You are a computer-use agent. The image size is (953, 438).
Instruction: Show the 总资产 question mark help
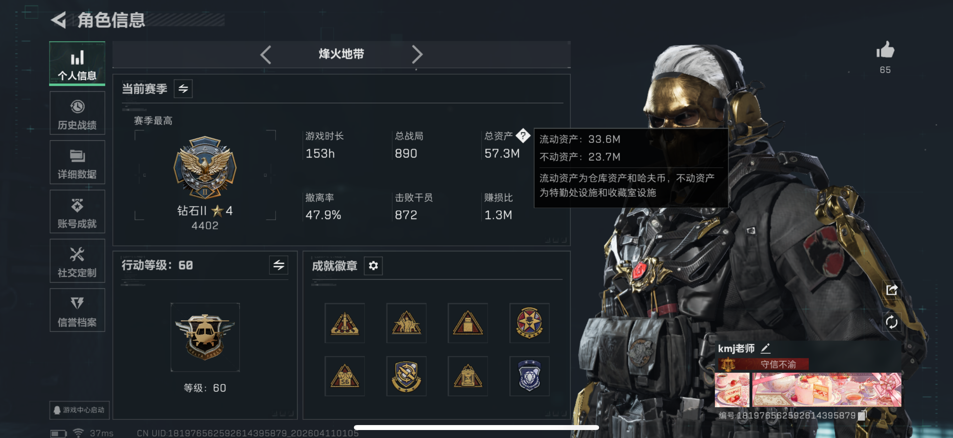pyautogui.click(x=523, y=135)
